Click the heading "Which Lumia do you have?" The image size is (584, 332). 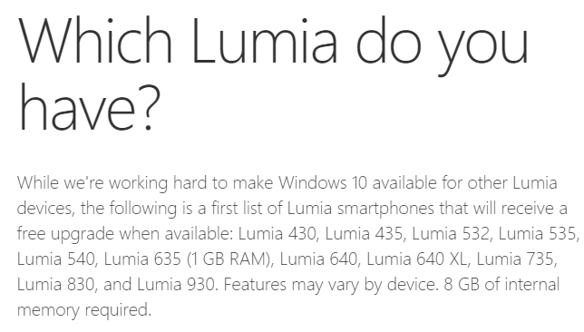(273, 73)
